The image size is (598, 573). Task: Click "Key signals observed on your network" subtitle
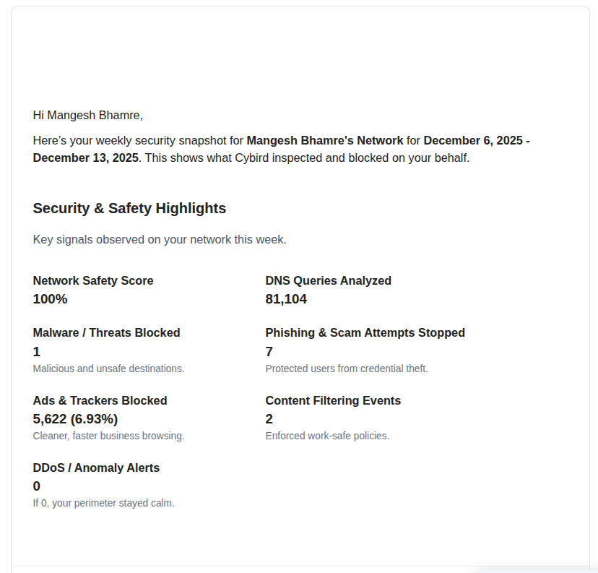[160, 240]
